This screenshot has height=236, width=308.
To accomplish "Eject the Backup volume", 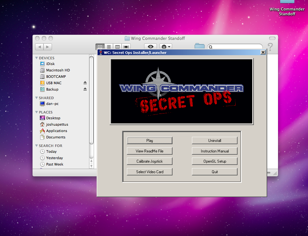I will [85, 89].
